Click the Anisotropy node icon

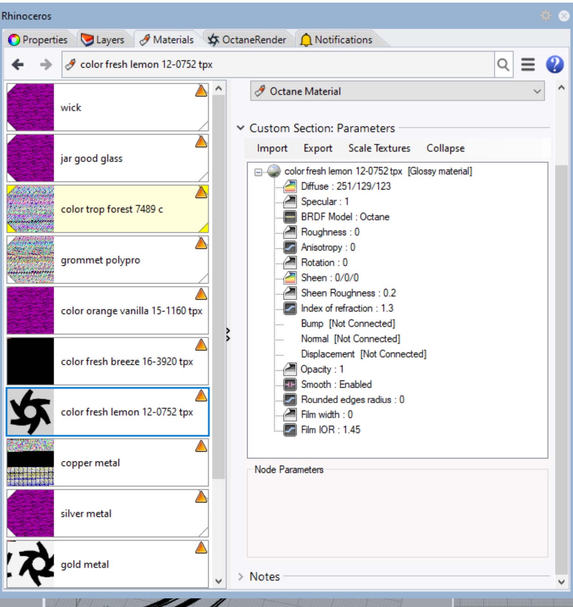[x=290, y=247]
